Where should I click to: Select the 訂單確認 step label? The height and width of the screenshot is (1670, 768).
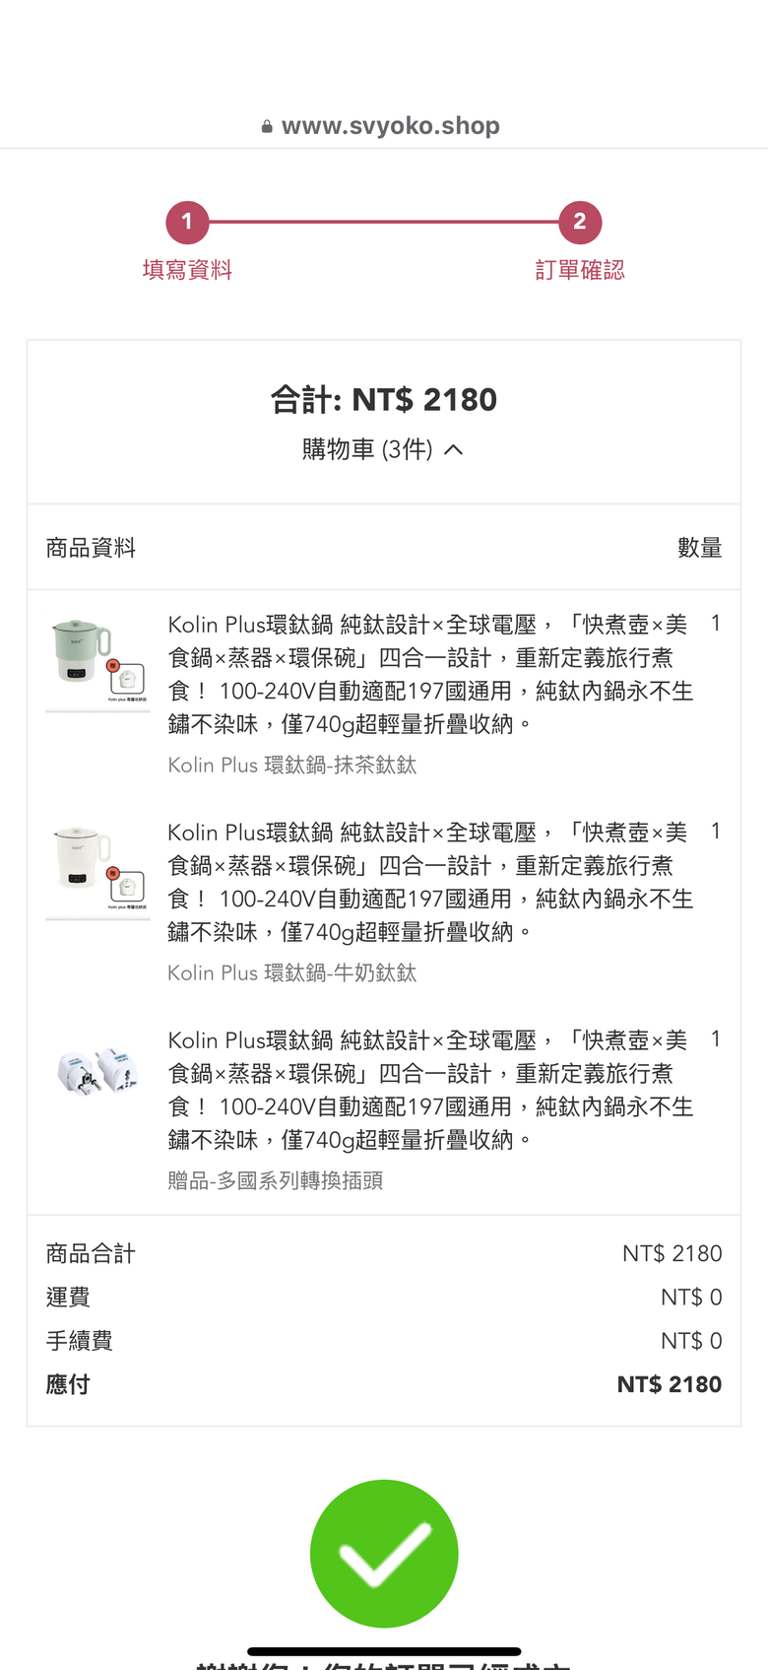click(580, 270)
